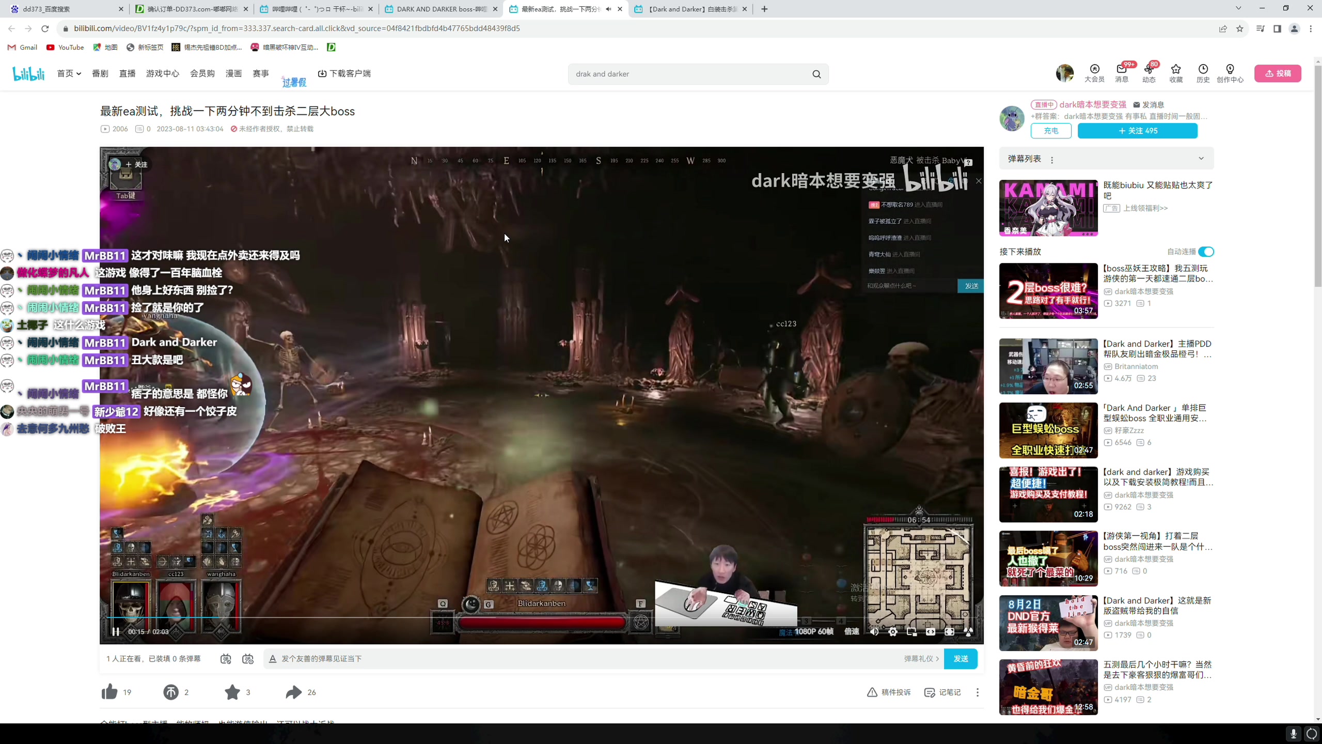This screenshot has height=744, width=1322.
Task: Open the 弹幕礼仪 etiquette link
Action: click(x=921, y=659)
